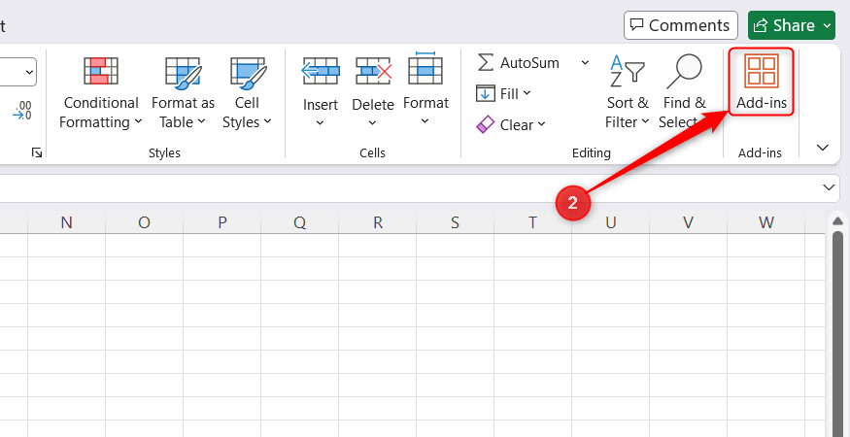Screen dimensions: 850x437
Task: Select column R header
Action: tap(377, 222)
